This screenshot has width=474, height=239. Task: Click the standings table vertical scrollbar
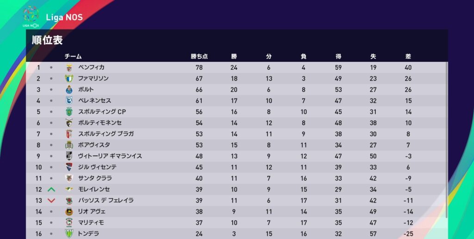coord(447,139)
